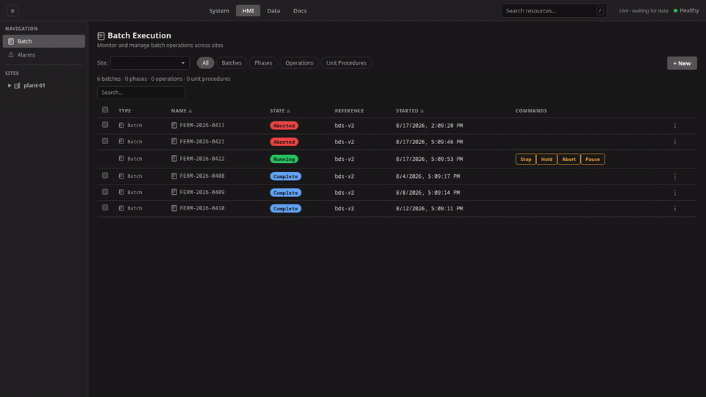This screenshot has height=397, width=706.
Task: Sort by Name column arrow
Action: (190, 111)
